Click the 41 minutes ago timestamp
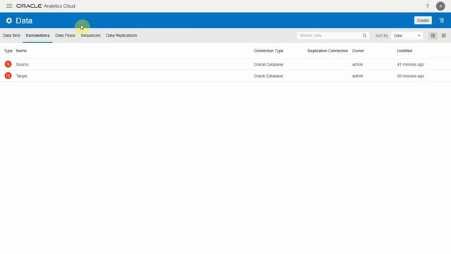Image resolution: width=451 pixels, height=254 pixels. point(410,64)
